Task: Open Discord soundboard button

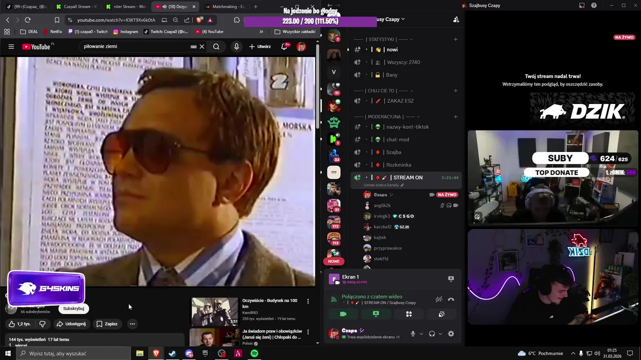Action: tap(442, 314)
